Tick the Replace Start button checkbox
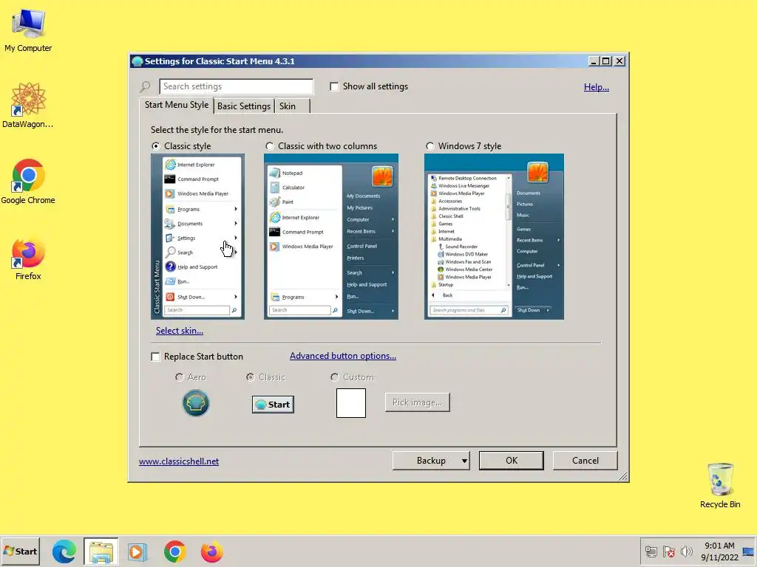Image resolution: width=757 pixels, height=567 pixels. click(155, 357)
